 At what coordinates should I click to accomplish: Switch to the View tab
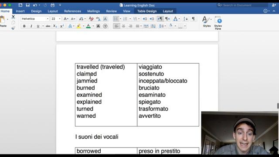tap(126, 11)
